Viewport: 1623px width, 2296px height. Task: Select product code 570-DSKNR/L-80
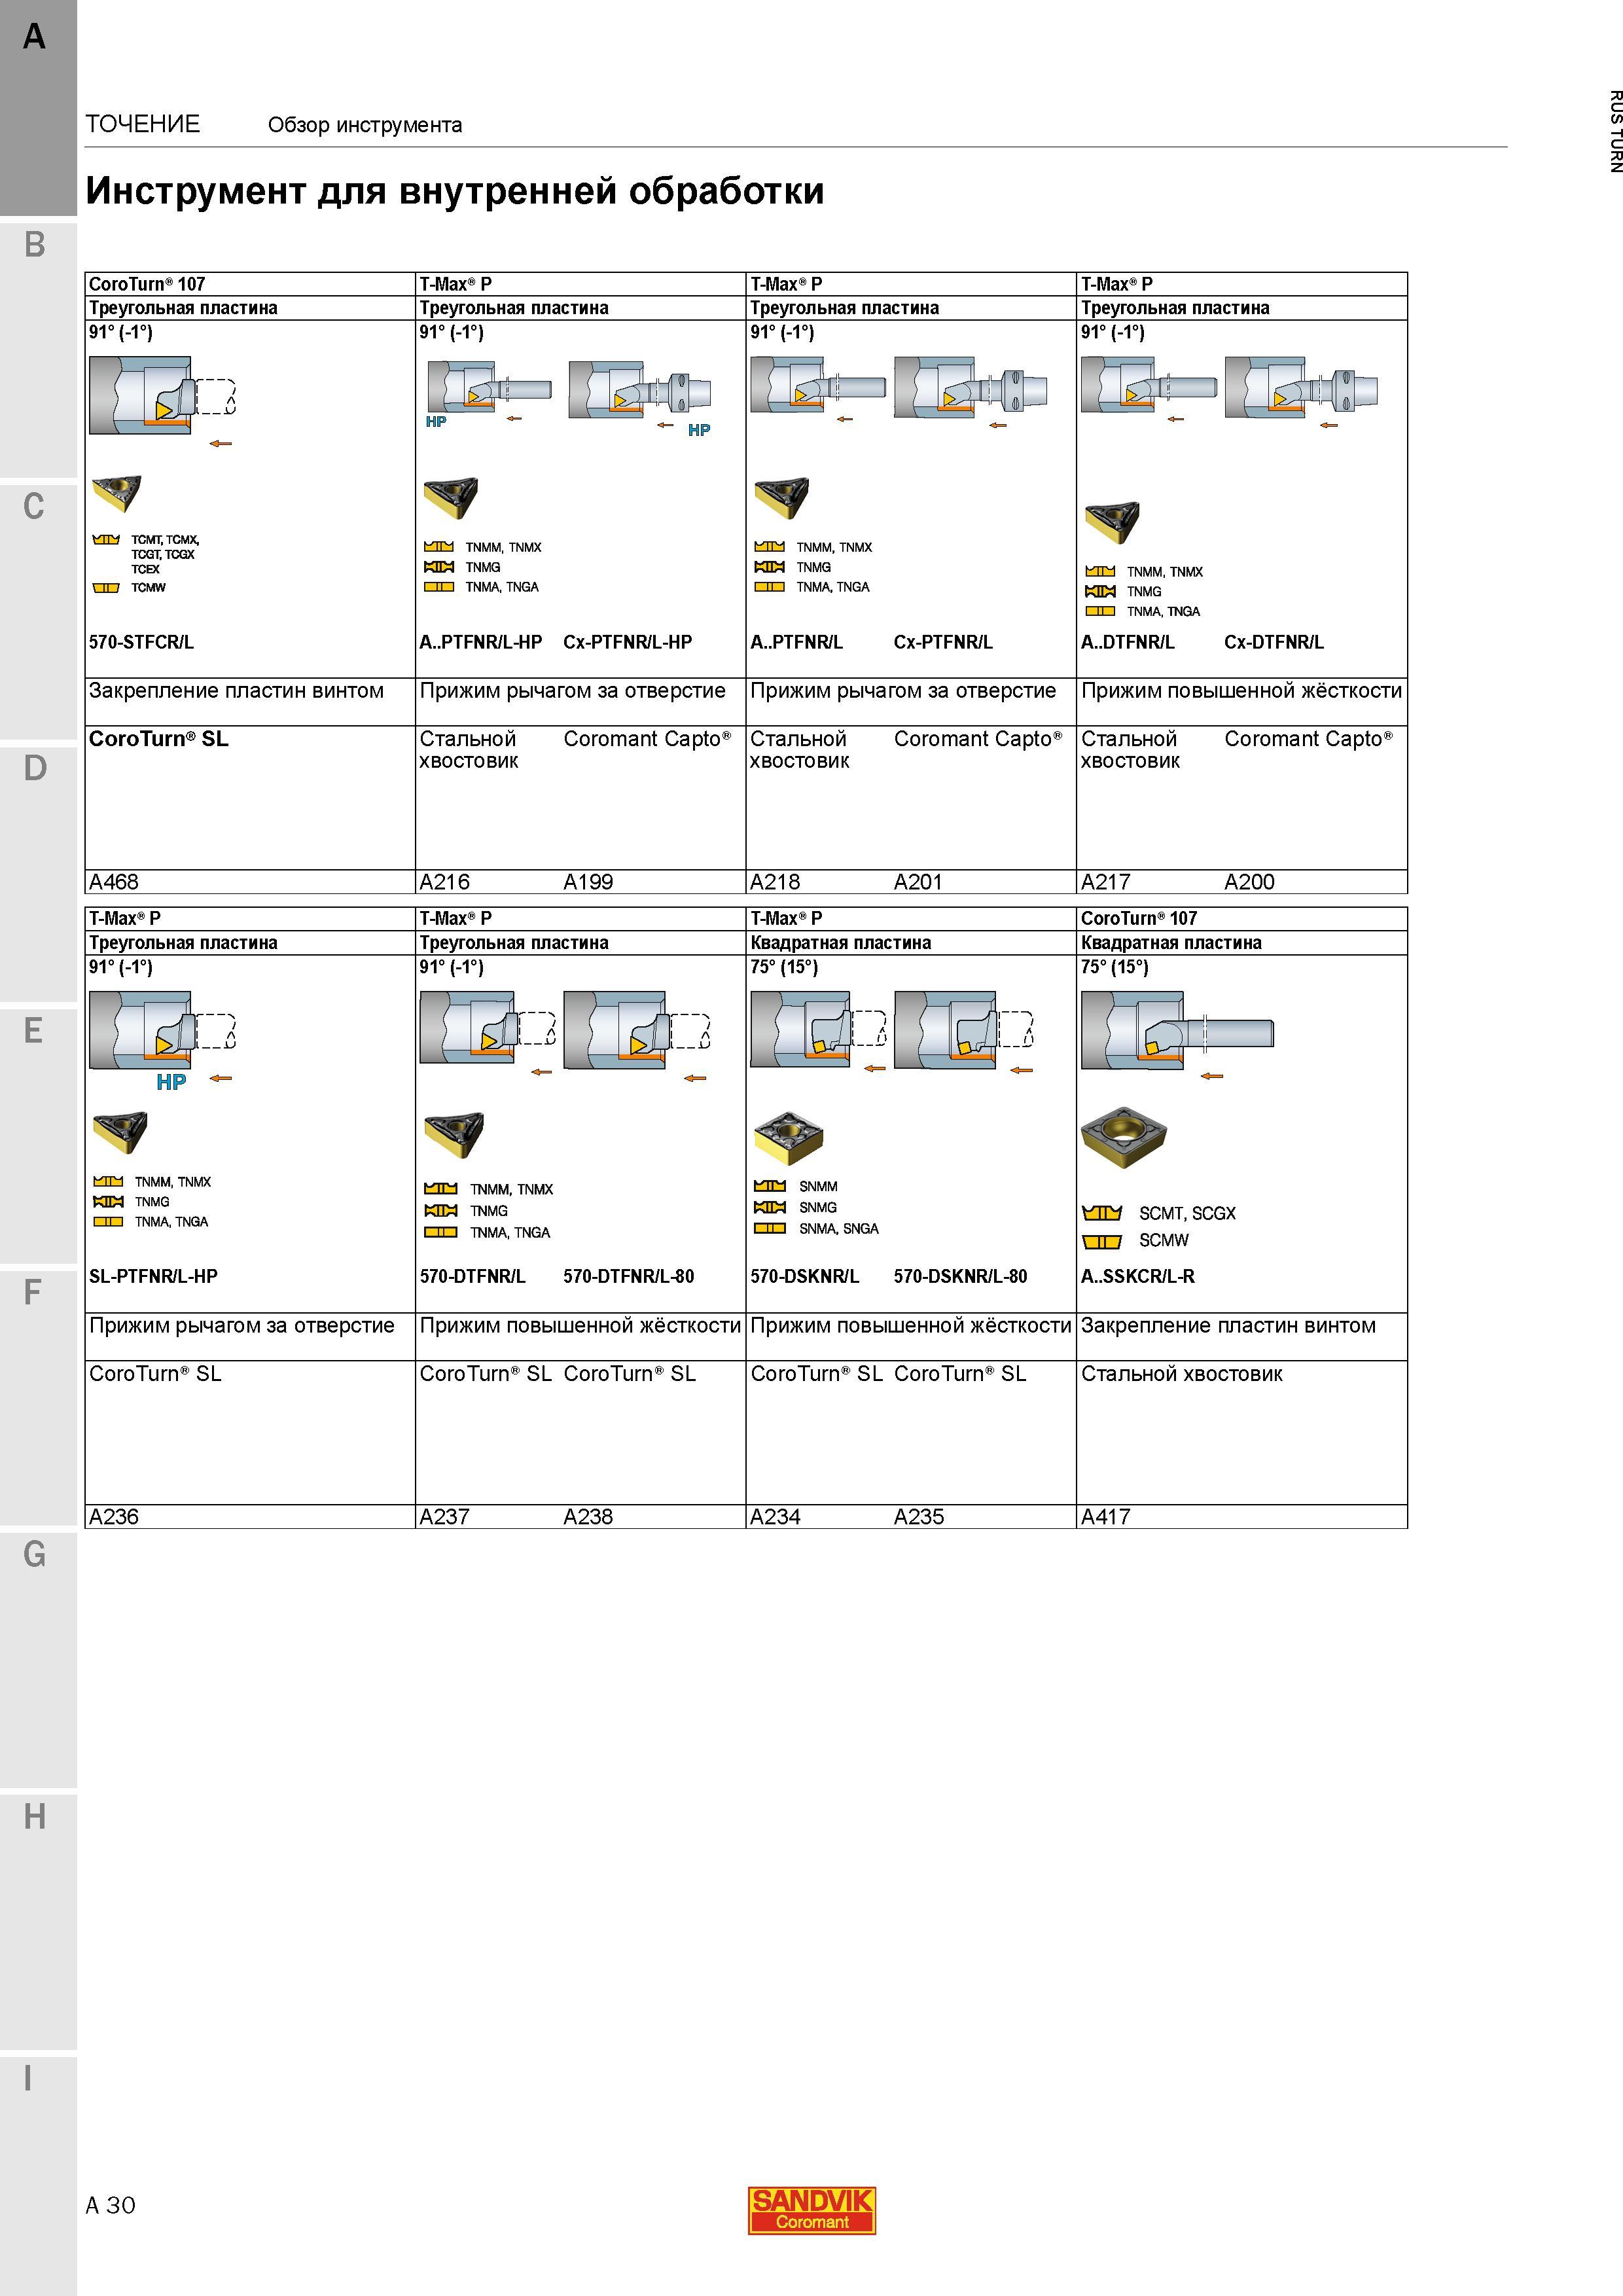pos(960,1276)
